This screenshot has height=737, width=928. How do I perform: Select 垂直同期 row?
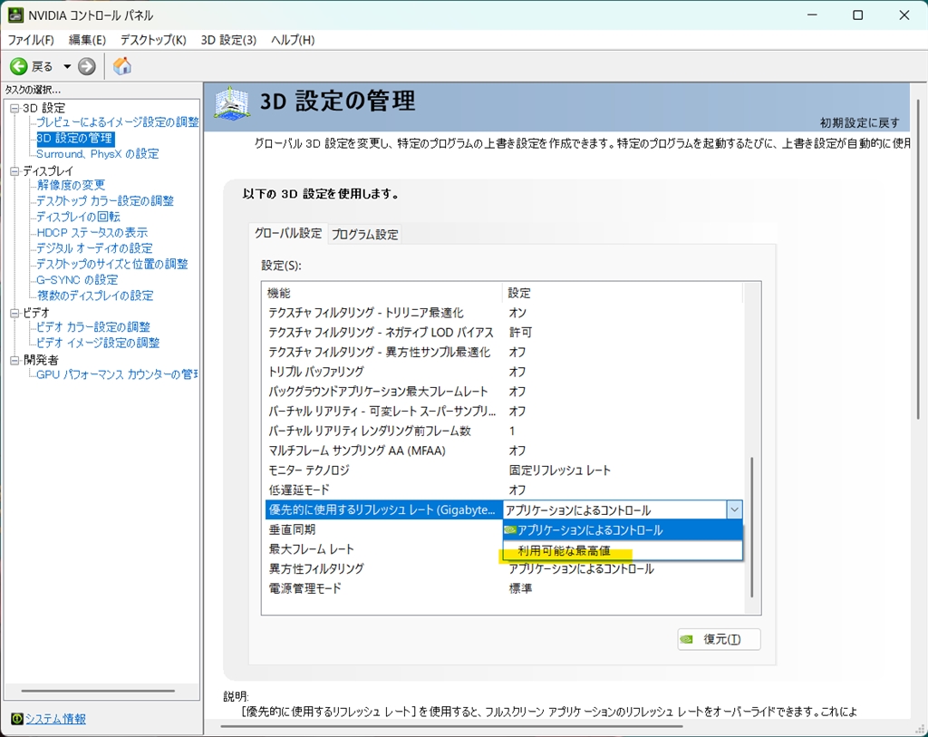coord(383,529)
